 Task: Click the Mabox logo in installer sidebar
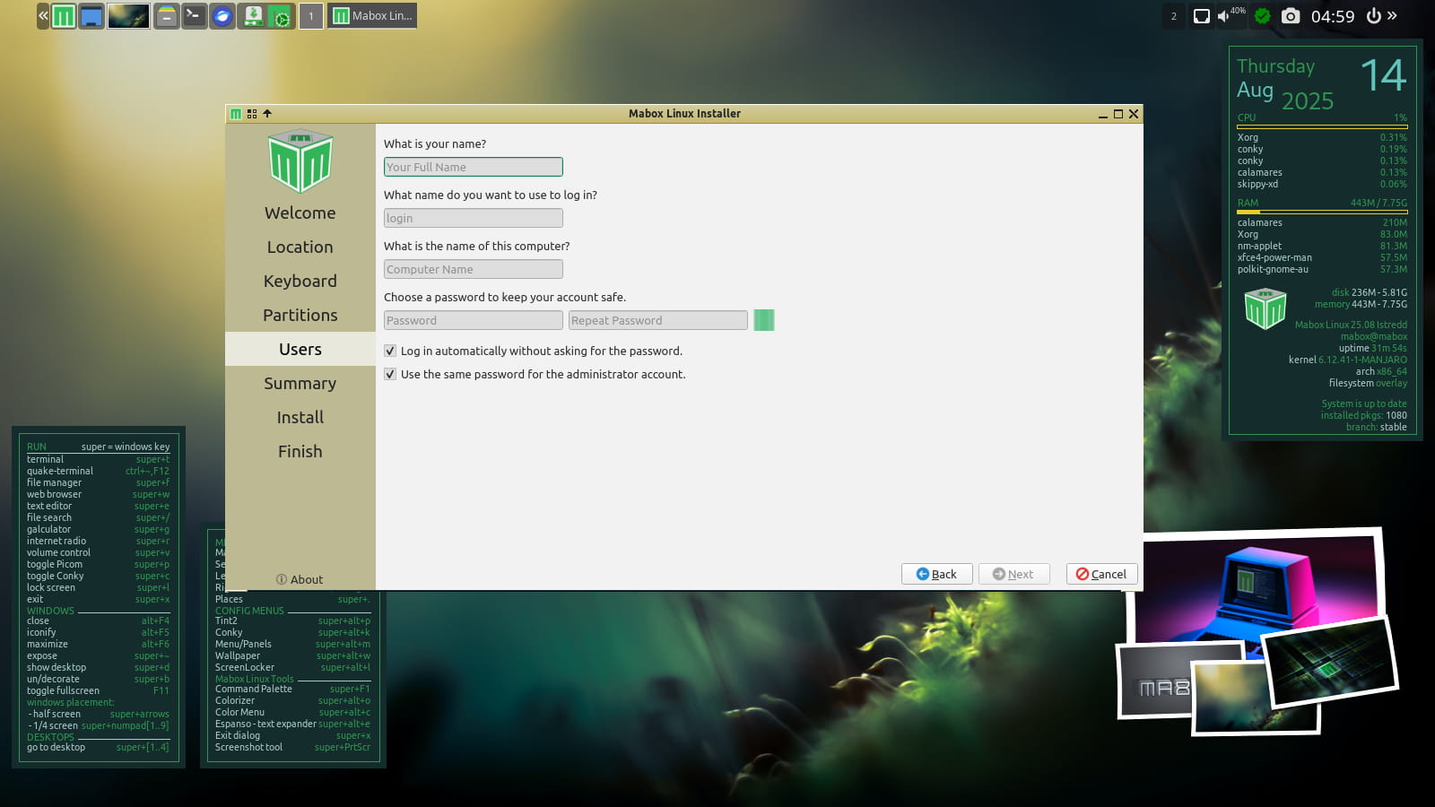pos(300,161)
